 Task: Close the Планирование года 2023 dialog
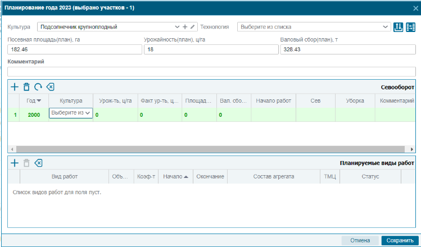coord(415,8)
